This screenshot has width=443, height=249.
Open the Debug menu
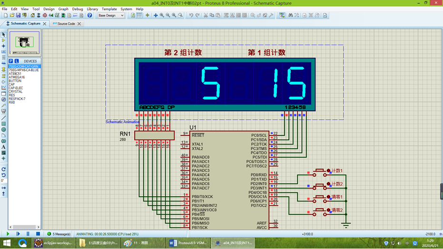click(78, 9)
